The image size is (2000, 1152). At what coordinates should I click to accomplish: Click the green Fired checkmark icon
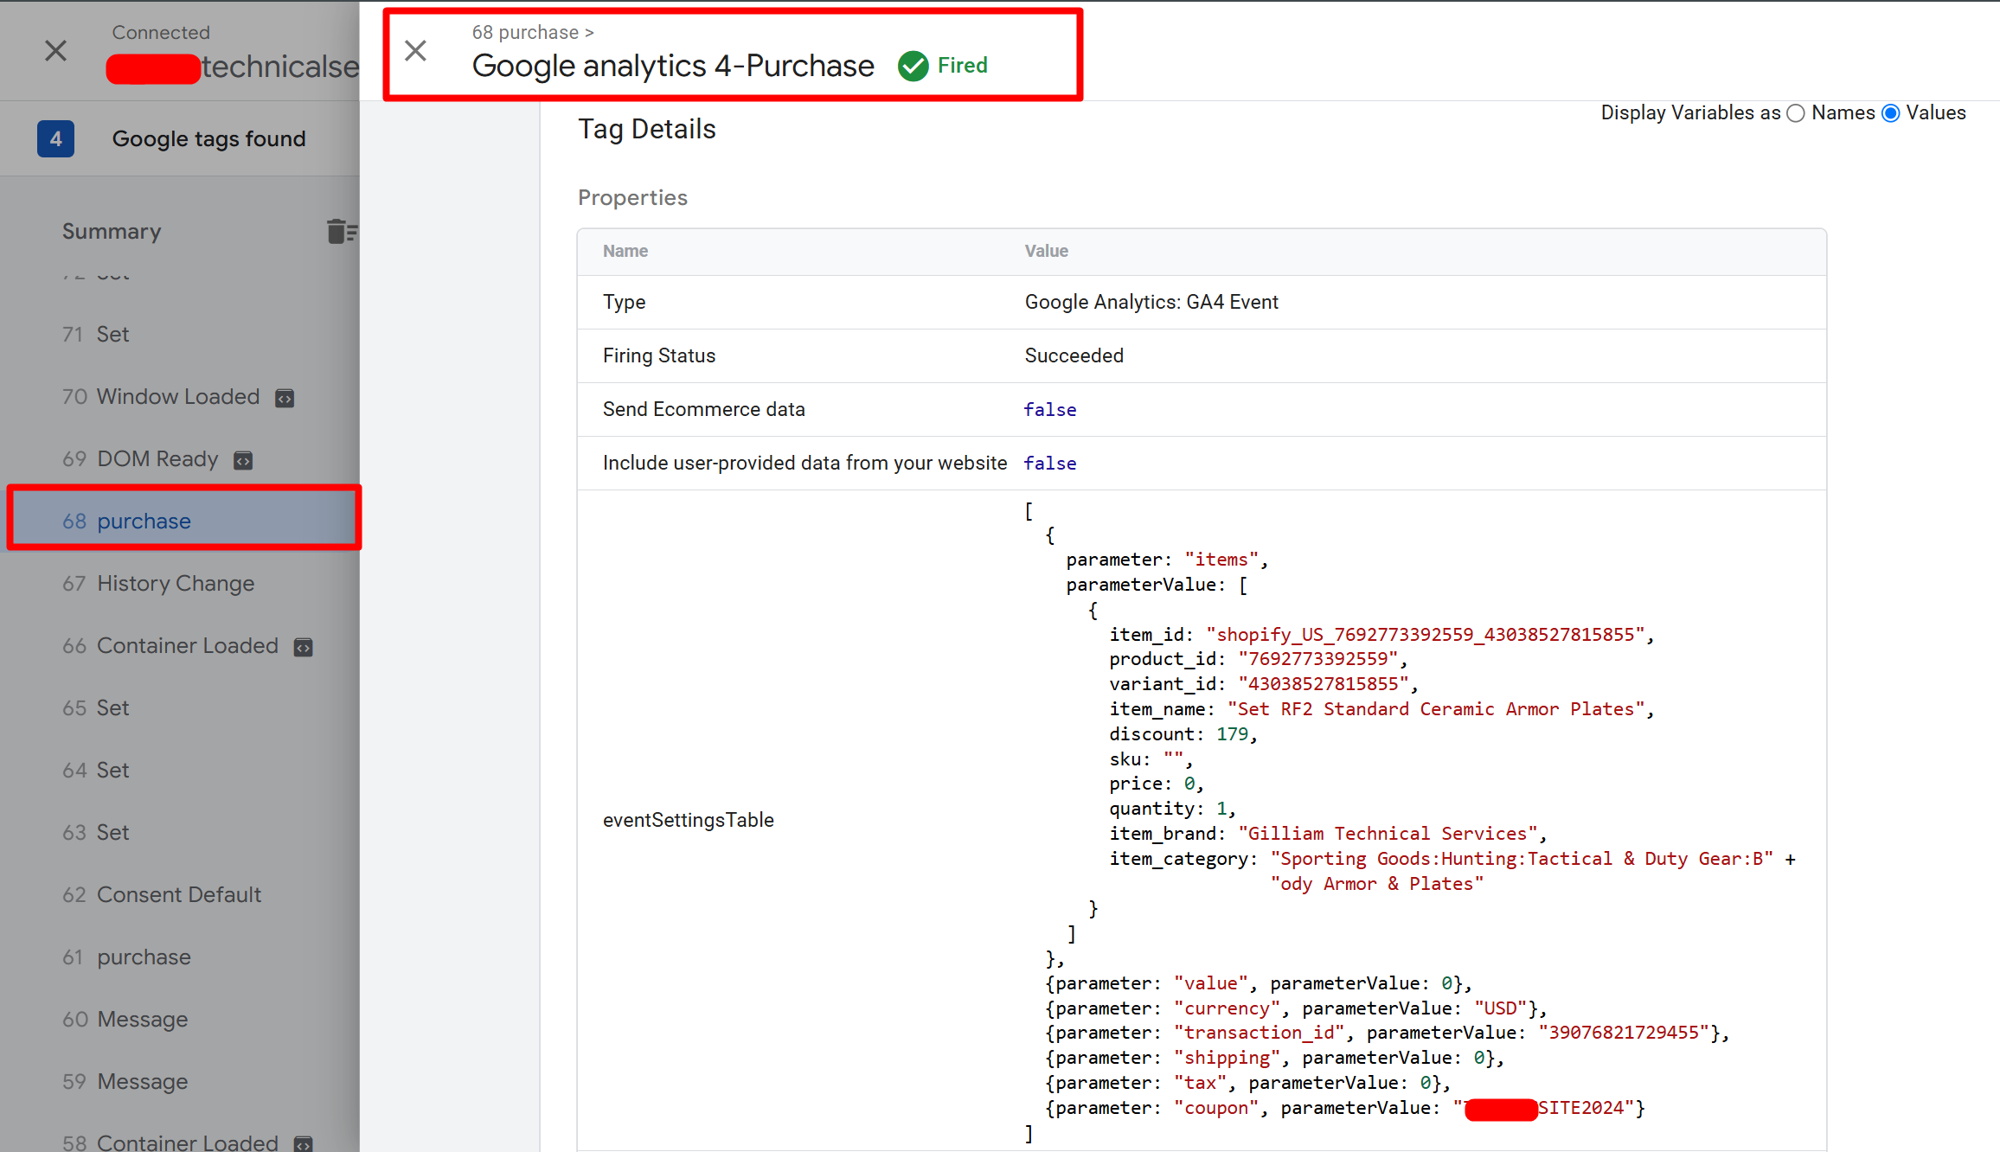point(913,66)
